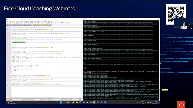Open the Plugins menu in Notepad++
This screenshot has width=193, height=108.
(x=45, y=21)
